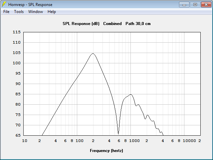This screenshot has width=213, height=160.
Task: Click the 100 Hz frequency axis label
Action: (x=80, y=141)
